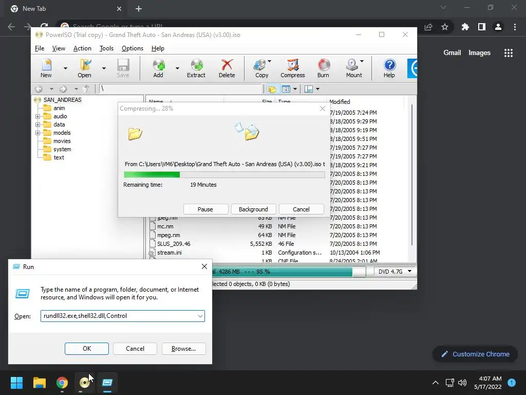Screen dimensions: 526x395
Task: Open the Chrome profile avatar icon
Action: (x=498, y=27)
